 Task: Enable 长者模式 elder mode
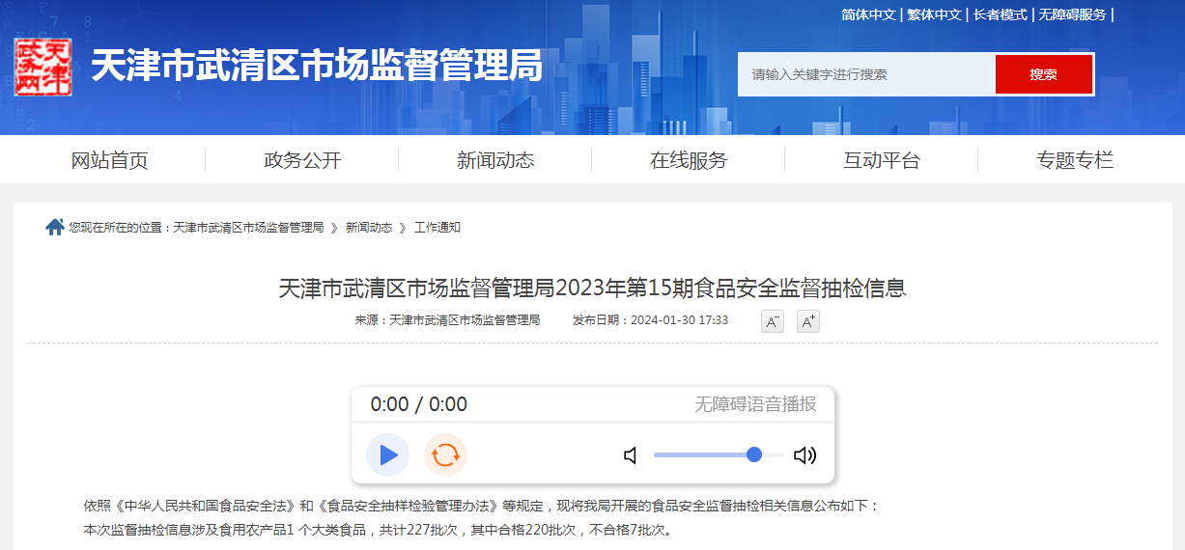(1000, 14)
